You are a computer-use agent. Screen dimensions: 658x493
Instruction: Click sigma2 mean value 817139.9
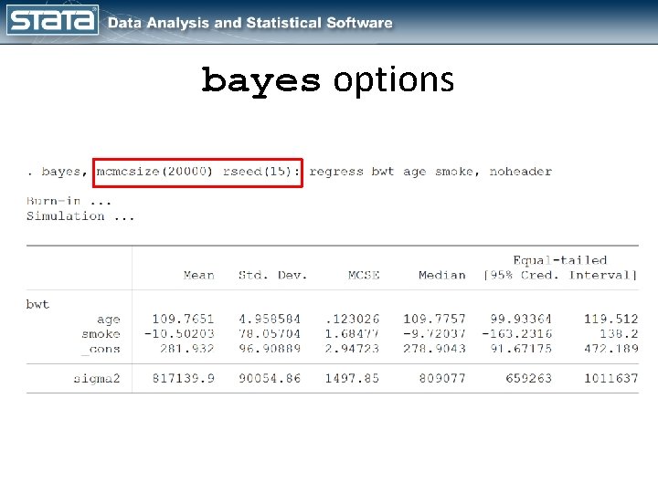183,379
